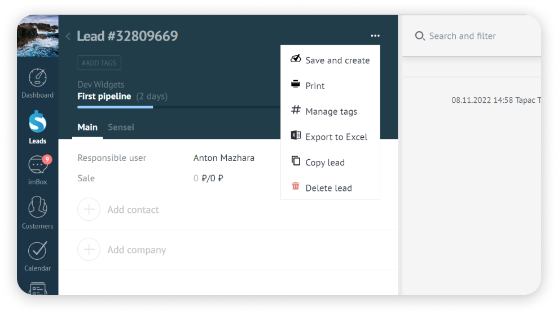This screenshot has width=558, height=314.
Task: Click the 08.11.2022 14:58 feed entry
Action: [496, 100]
